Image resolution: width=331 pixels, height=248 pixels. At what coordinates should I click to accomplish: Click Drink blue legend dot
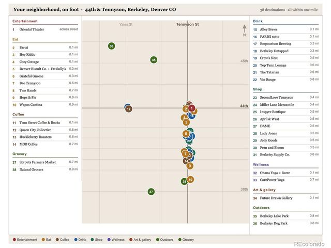[x=76, y=240]
